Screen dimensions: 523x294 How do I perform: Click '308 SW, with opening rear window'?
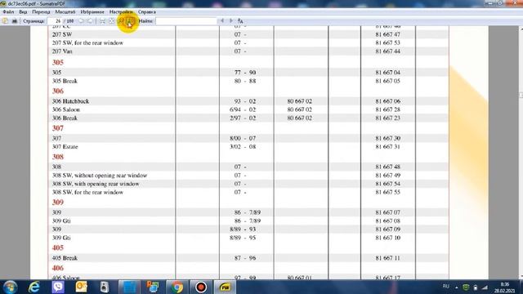tap(96, 184)
